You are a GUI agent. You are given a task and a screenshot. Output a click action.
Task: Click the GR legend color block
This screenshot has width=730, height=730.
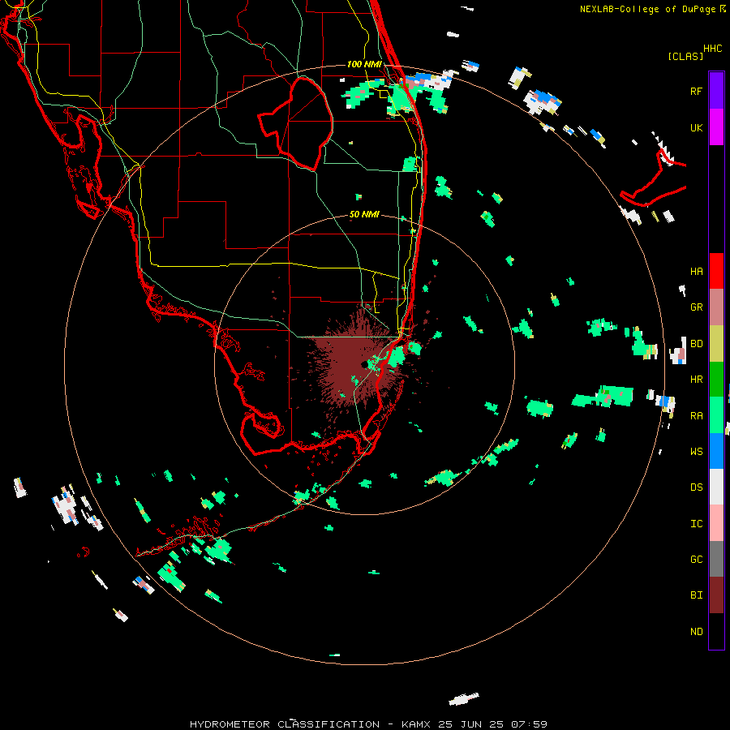click(716, 307)
